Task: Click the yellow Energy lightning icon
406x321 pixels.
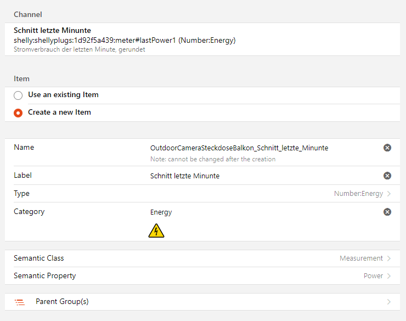Action: 156,231
